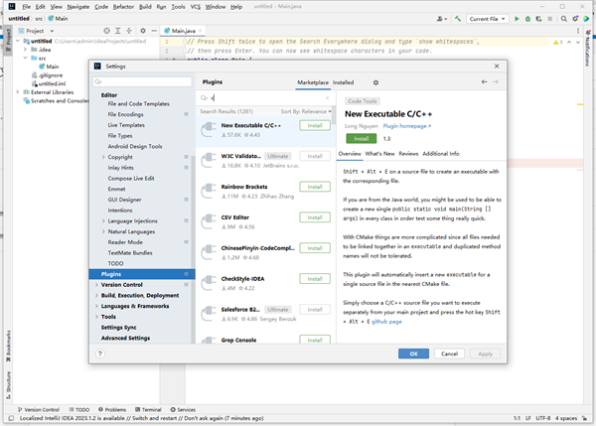Open Sort By Relevance dropdown
This screenshot has width=596, height=426.
point(304,112)
